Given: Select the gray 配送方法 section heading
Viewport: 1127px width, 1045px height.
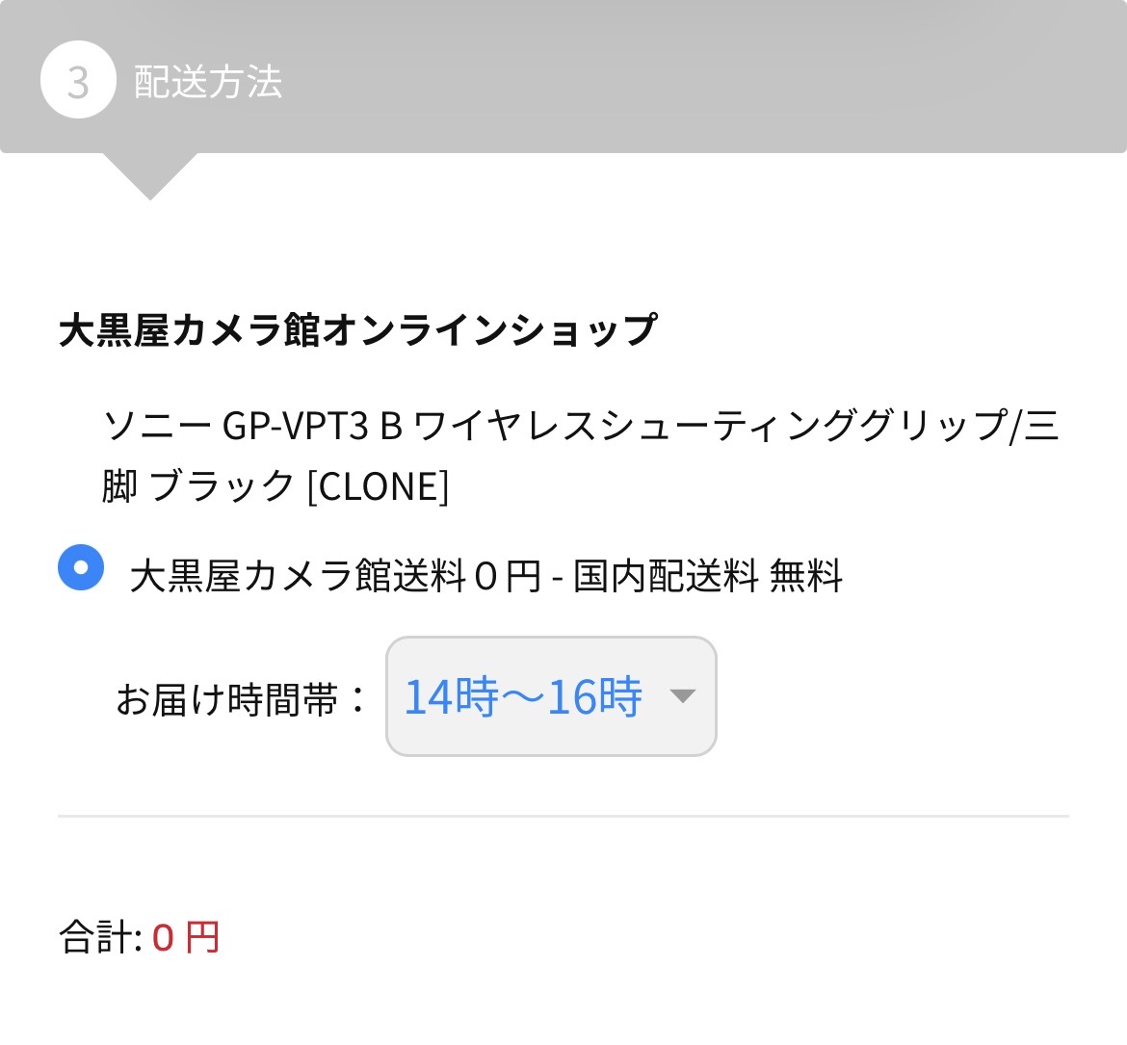Looking at the screenshot, I should coord(206,83).
